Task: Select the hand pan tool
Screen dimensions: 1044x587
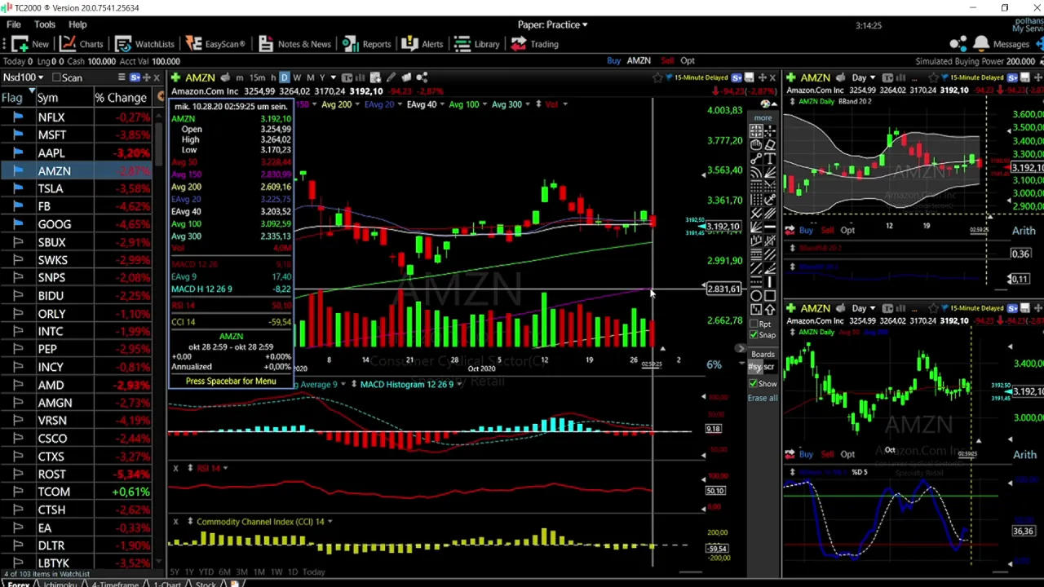Action: click(756, 145)
